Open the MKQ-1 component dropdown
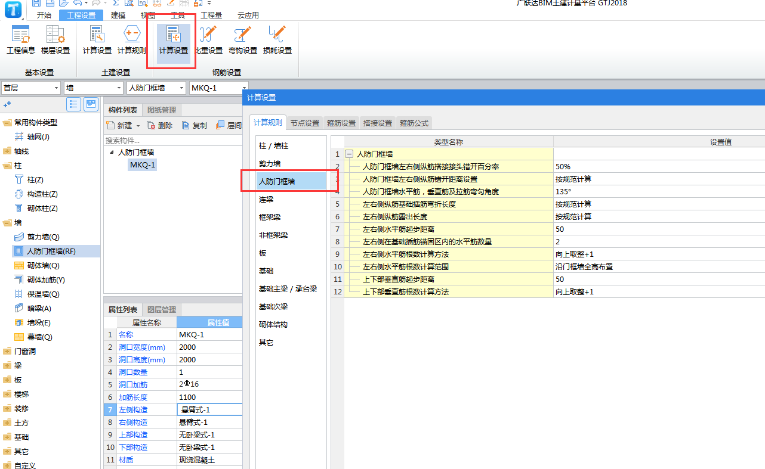Viewport: 765px width, 469px height. (x=244, y=88)
